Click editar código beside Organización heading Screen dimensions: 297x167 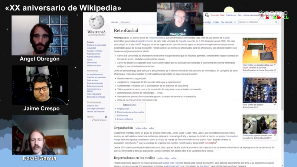click(141, 128)
